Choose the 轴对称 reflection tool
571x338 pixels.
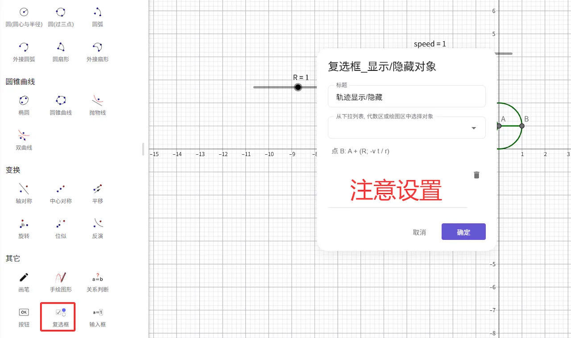(x=24, y=193)
